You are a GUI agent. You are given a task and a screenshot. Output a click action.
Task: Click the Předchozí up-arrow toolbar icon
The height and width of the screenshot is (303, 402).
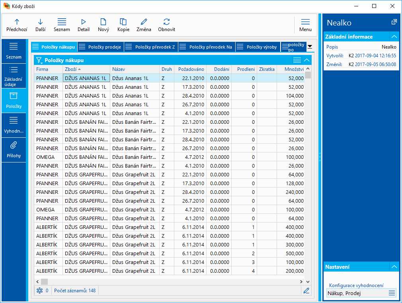[x=17, y=22]
